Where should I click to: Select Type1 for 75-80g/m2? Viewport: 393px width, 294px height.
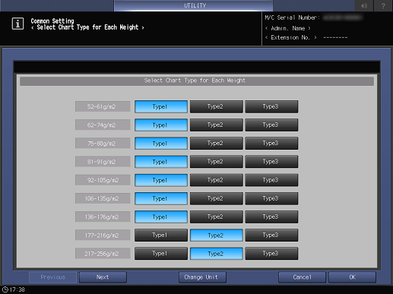[161, 144]
